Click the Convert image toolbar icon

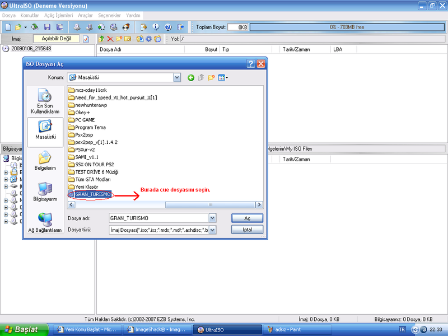point(101,27)
